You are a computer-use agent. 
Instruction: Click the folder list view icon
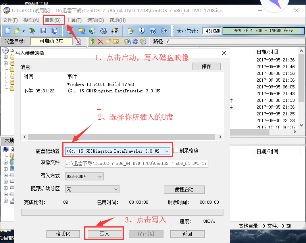click(143, 41)
